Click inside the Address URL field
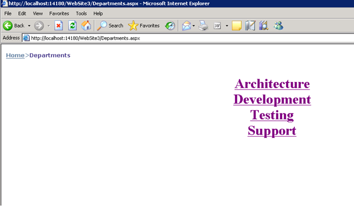This screenshot has width=354, height=206. point(192,38)
